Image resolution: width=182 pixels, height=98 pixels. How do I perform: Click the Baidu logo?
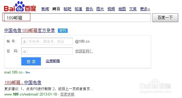20,7
